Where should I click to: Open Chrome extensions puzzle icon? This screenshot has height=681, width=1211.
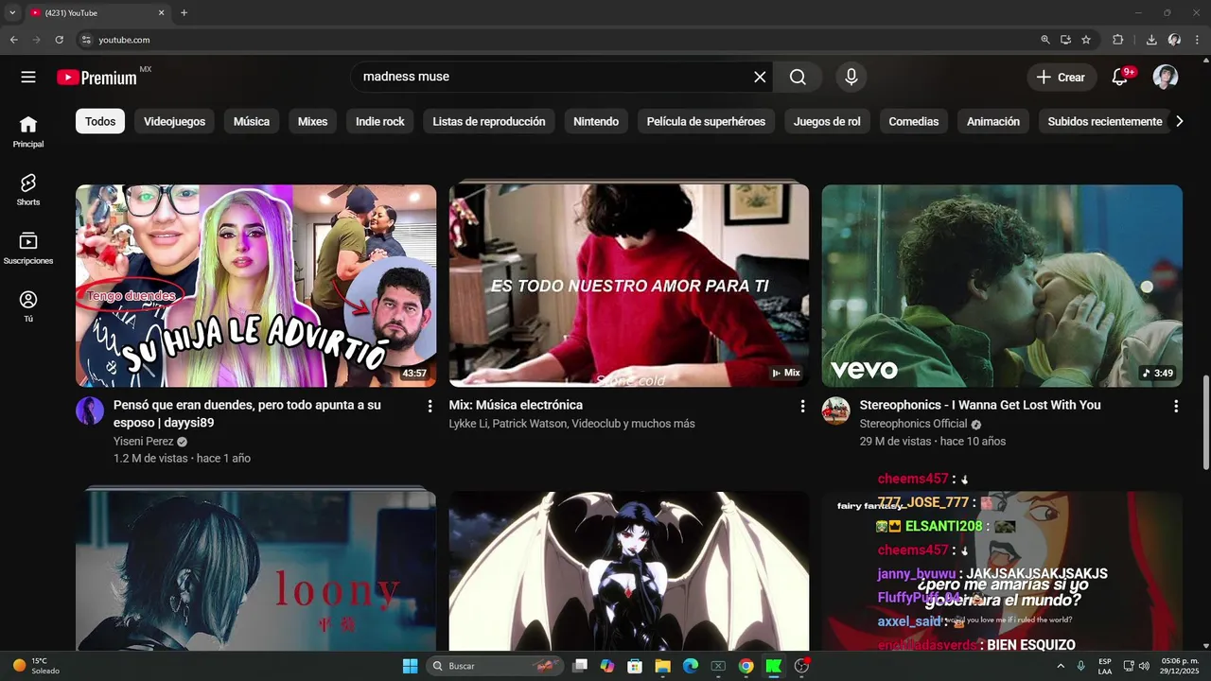tap(1118, 40)
